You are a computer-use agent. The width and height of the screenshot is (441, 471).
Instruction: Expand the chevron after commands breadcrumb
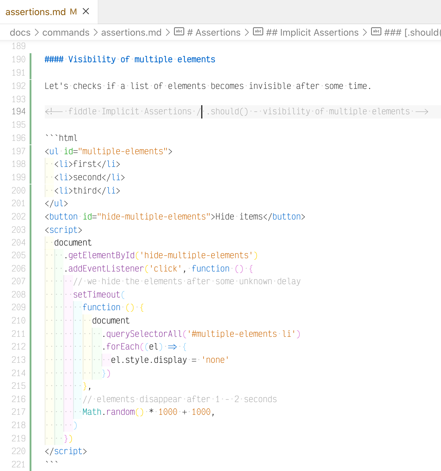(x=95, y=32)
